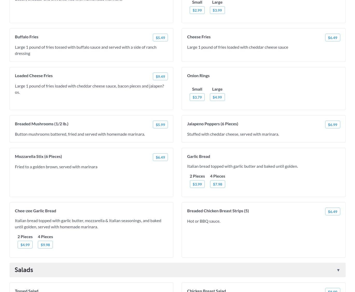Open the Loaded Cheese Fries item title
Image resolution: width=355 pixels, height=292 pixels.
tap(34, 76)
